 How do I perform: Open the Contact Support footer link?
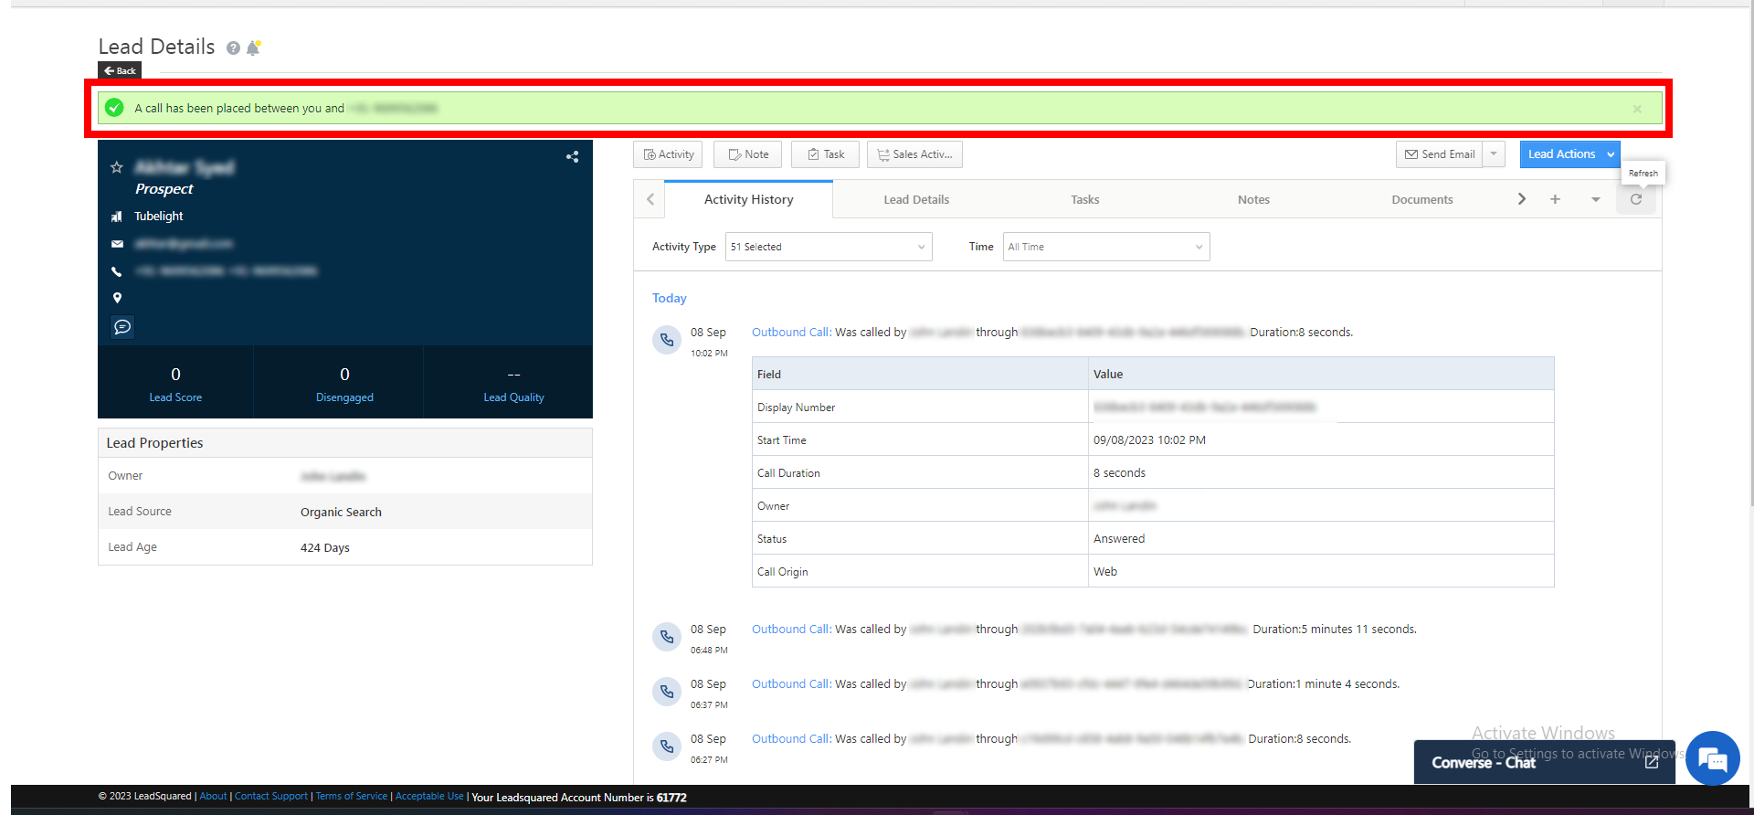pos(271,797)
